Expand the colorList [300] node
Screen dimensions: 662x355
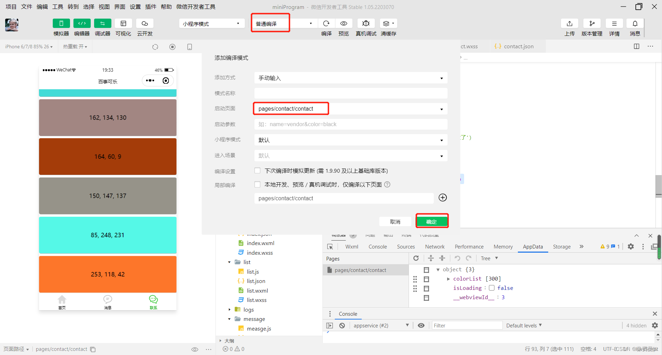tap(448, 278)
